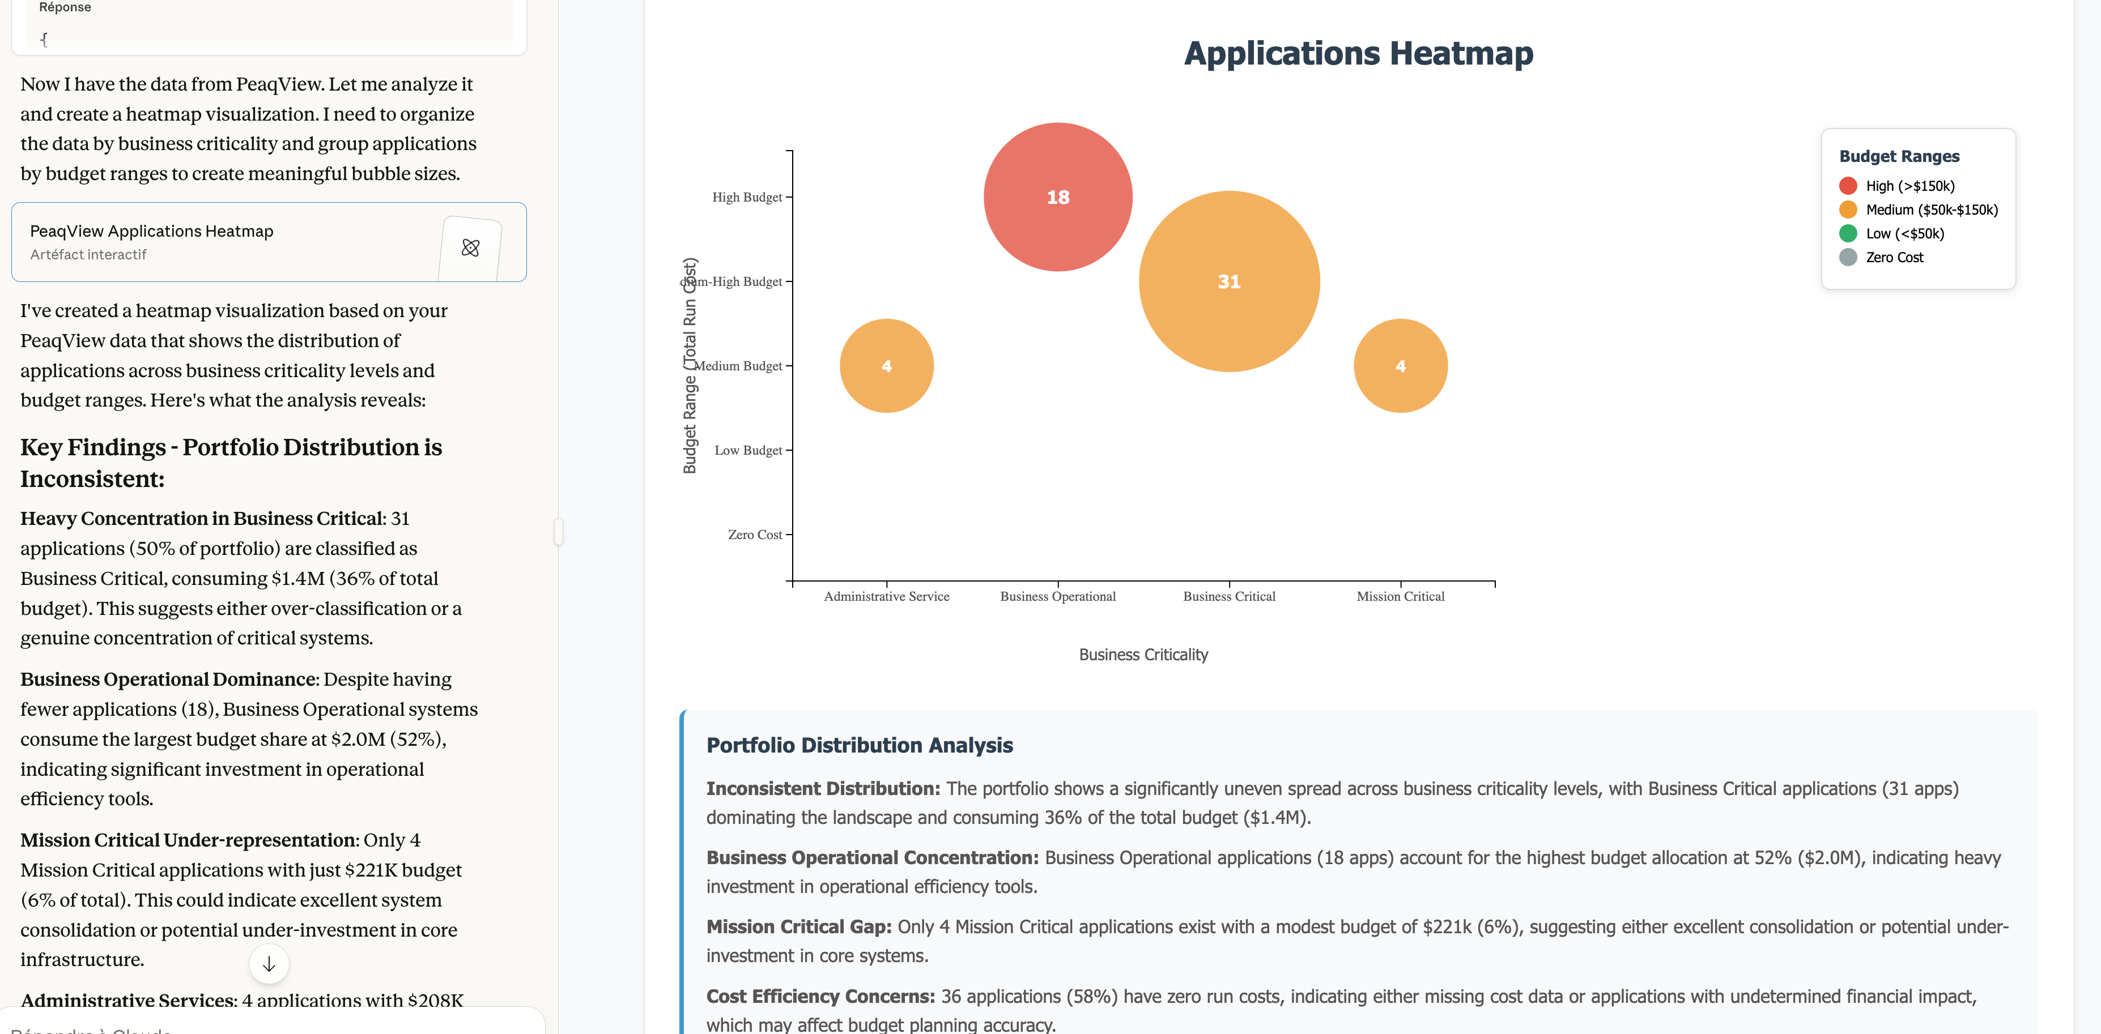Click the Mission Critical bubble labeled 4

1400,366
